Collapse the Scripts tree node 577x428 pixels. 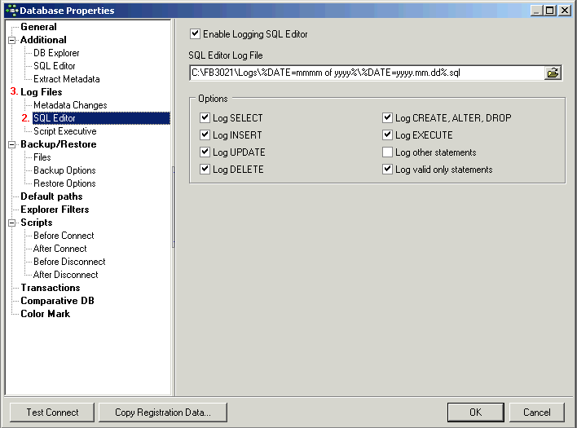pyautogui.click(x=11, y=223)
